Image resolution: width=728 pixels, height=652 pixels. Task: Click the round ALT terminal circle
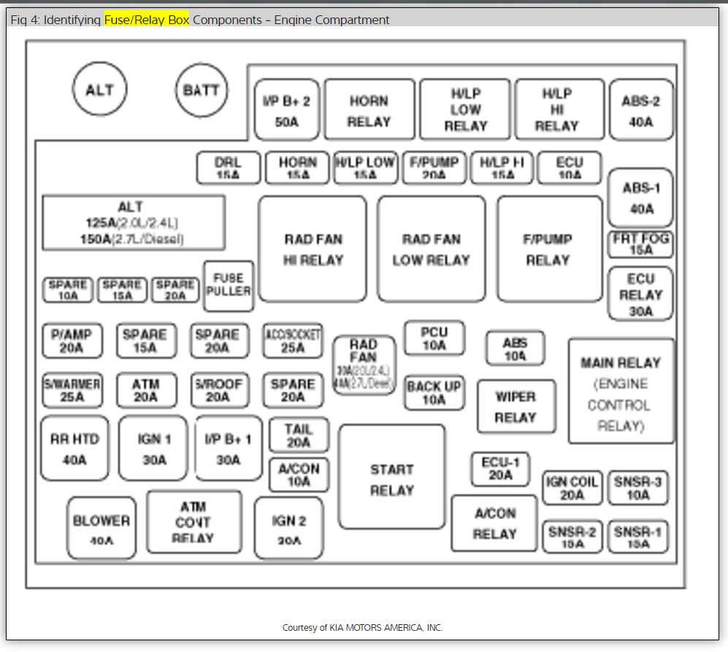100,88
